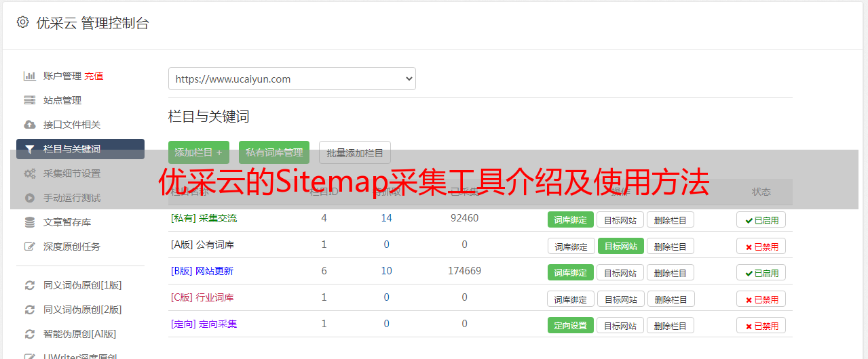Click the refresh icon for 同义词伪原创[2版]
868x359 pixels.
(29, 310)
